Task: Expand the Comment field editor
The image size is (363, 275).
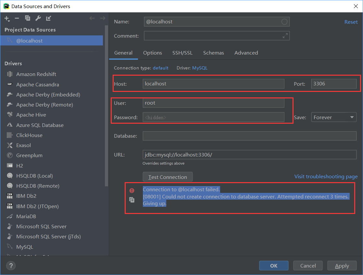Action: point(285,35)
